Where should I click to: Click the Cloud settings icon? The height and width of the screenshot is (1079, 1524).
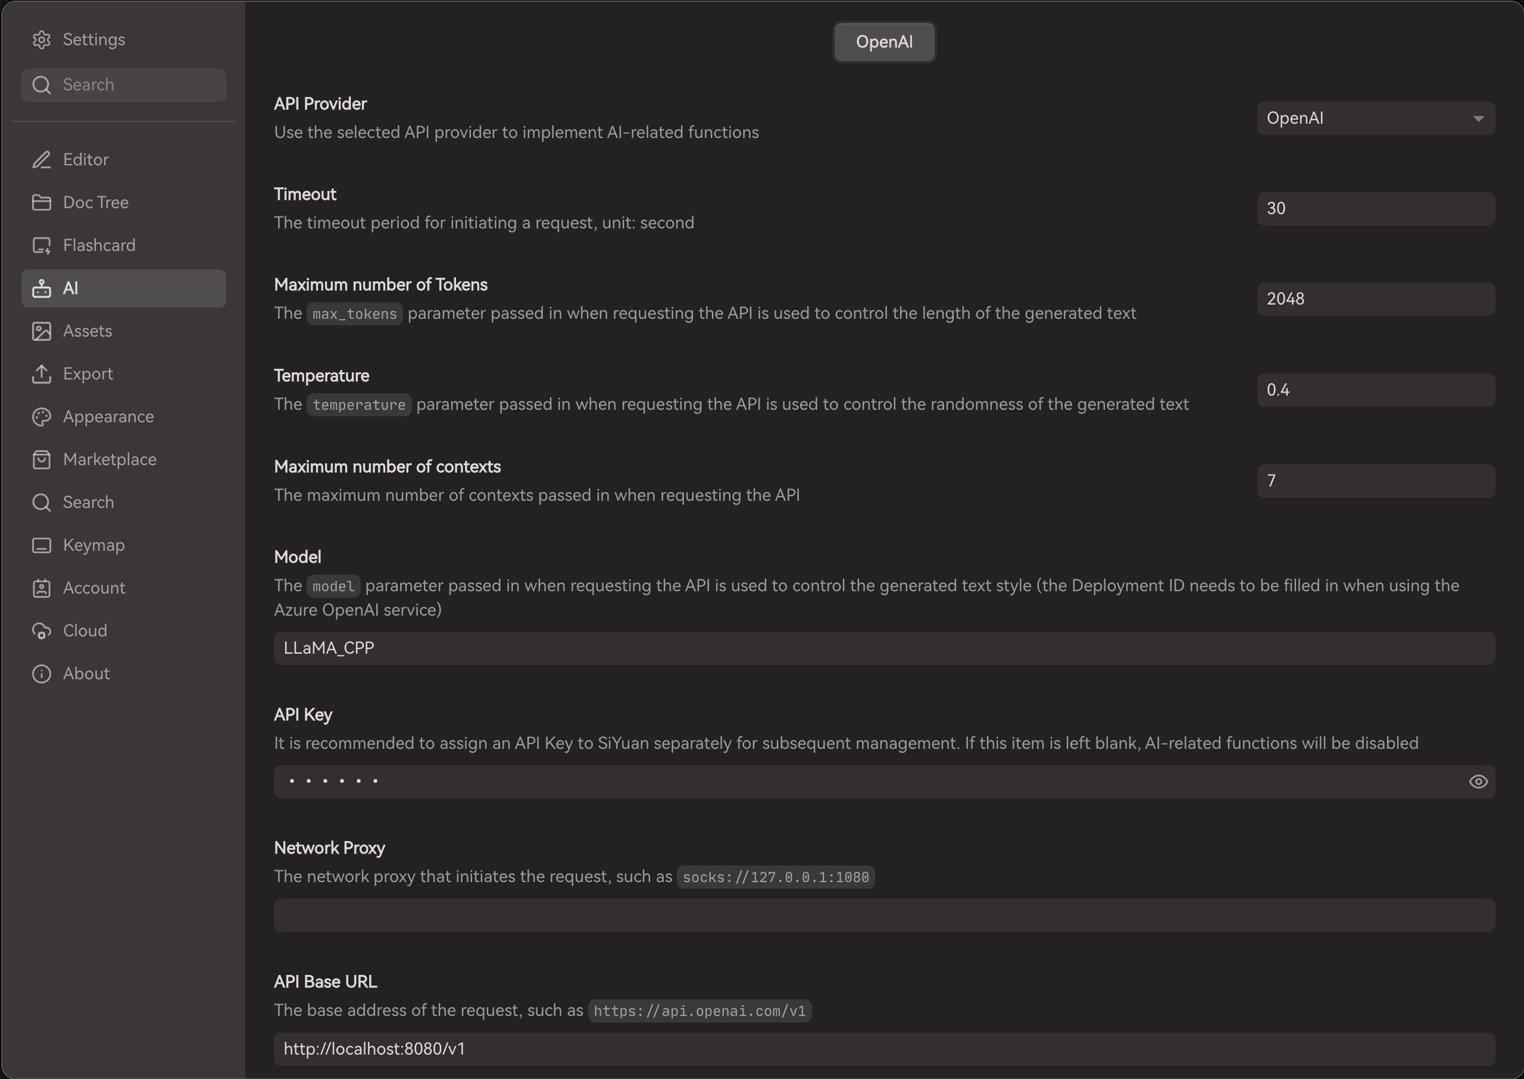(41, 631)
